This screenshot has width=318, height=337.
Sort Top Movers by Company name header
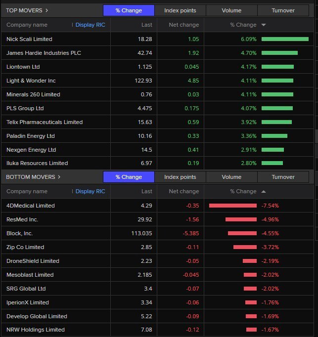click(27, 25)
